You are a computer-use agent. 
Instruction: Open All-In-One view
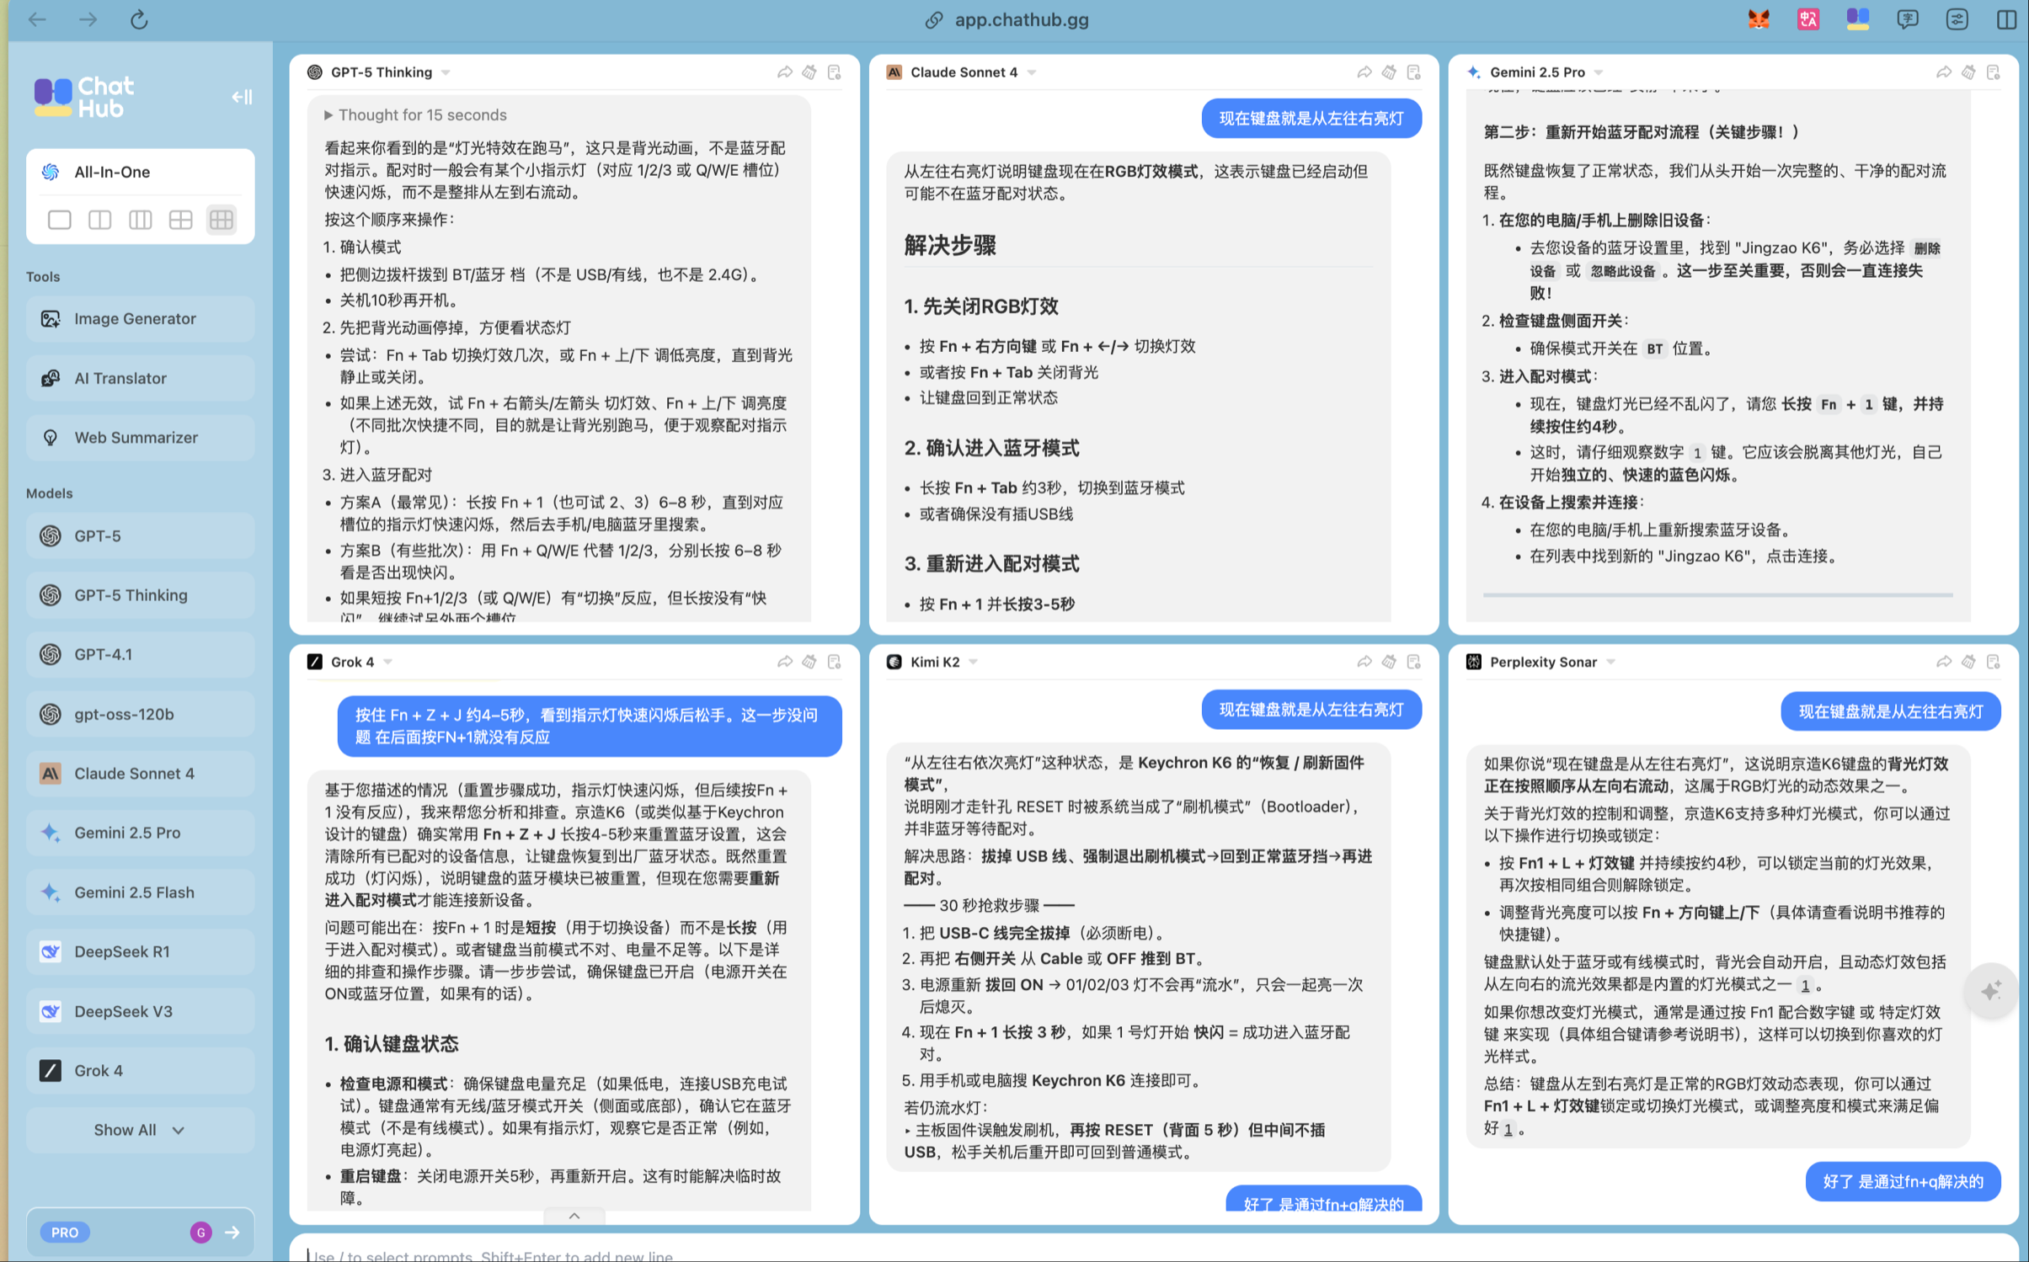tap(141, 172)
